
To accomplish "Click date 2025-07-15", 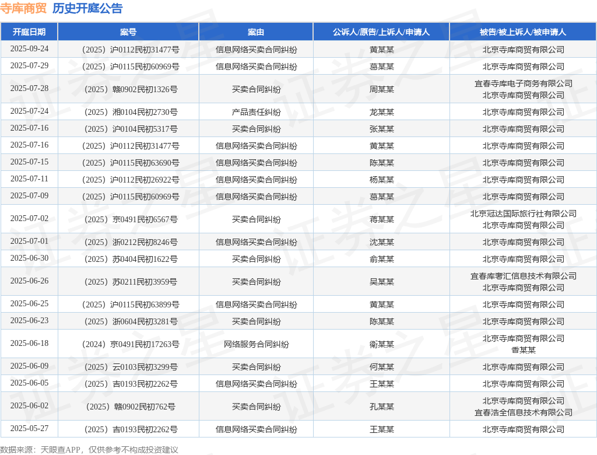I will (29, 162).
